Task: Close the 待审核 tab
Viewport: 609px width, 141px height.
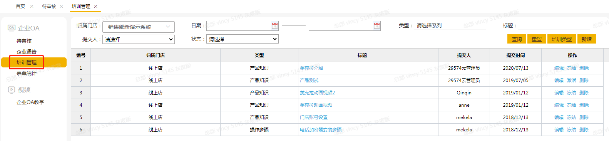Action: tap(61, 7)
